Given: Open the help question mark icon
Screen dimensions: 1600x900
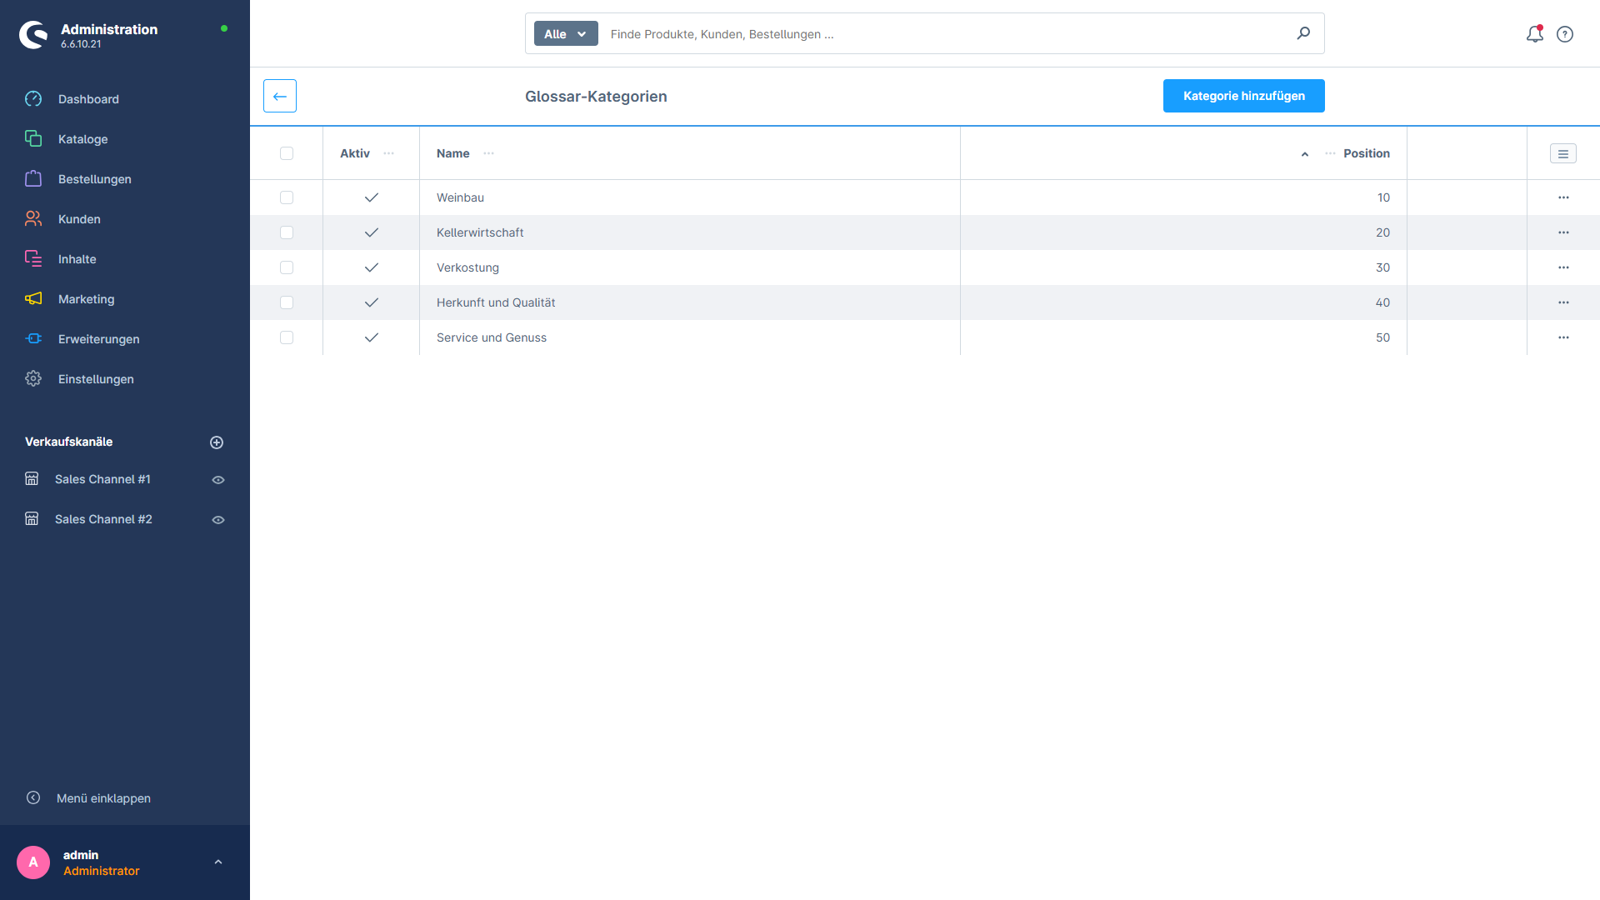Looking at the screenshot, I should 1565,34.
